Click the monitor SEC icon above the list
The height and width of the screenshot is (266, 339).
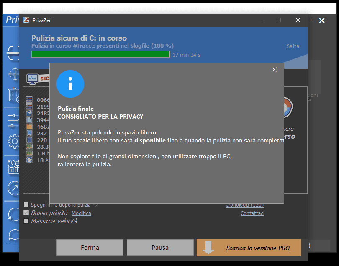click(32, 79)
